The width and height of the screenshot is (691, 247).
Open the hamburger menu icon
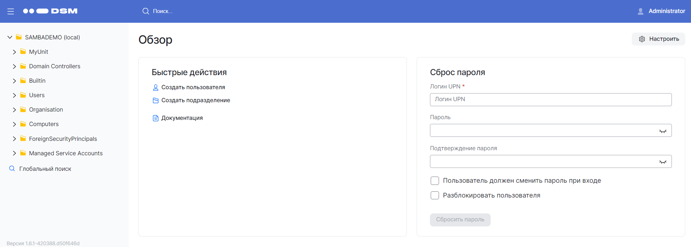11,12
